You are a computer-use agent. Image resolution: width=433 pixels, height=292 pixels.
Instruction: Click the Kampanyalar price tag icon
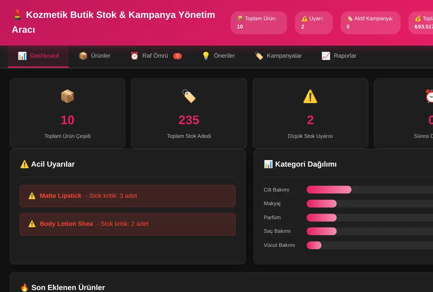[259, 56]
